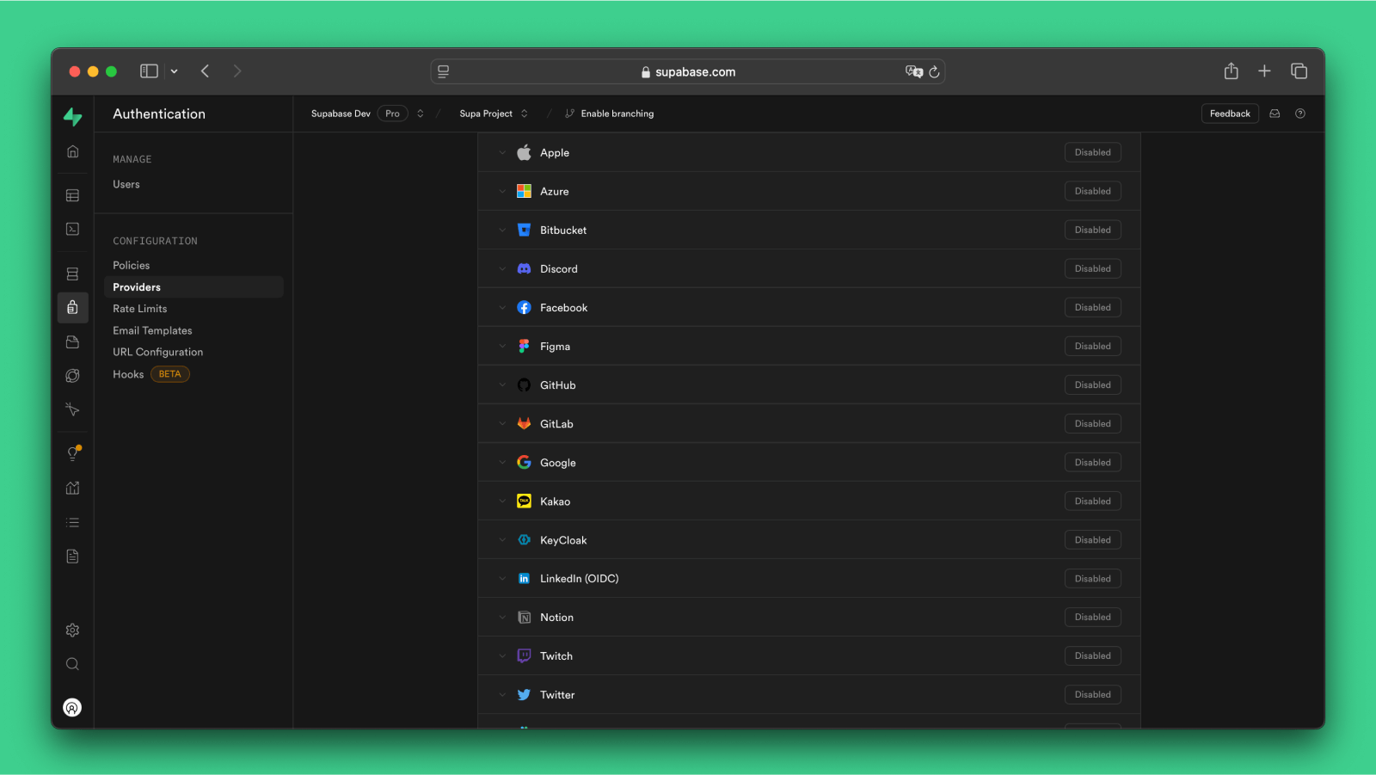The image size is (1376, 775).
Task: Select the Notion provider row
Action: 808,617
